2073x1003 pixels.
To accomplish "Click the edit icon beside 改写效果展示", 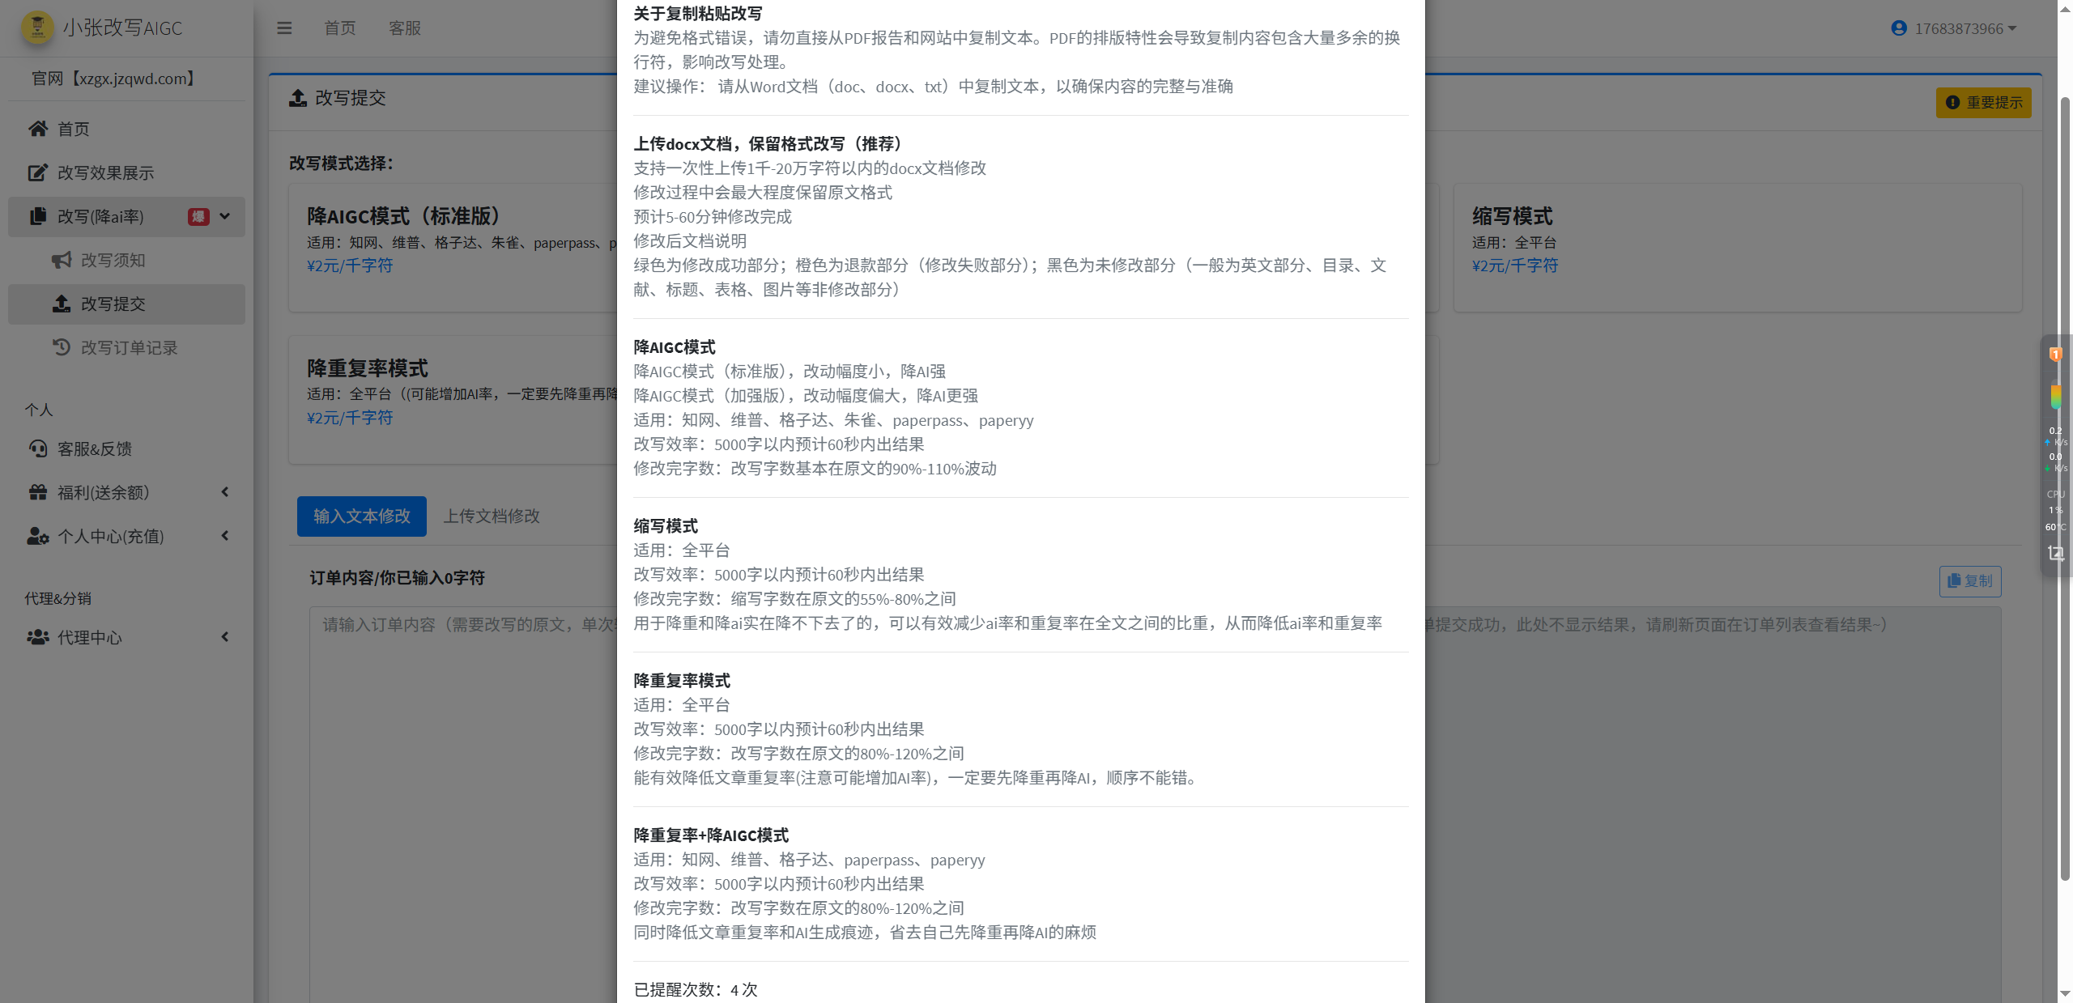I will (38, 172).
